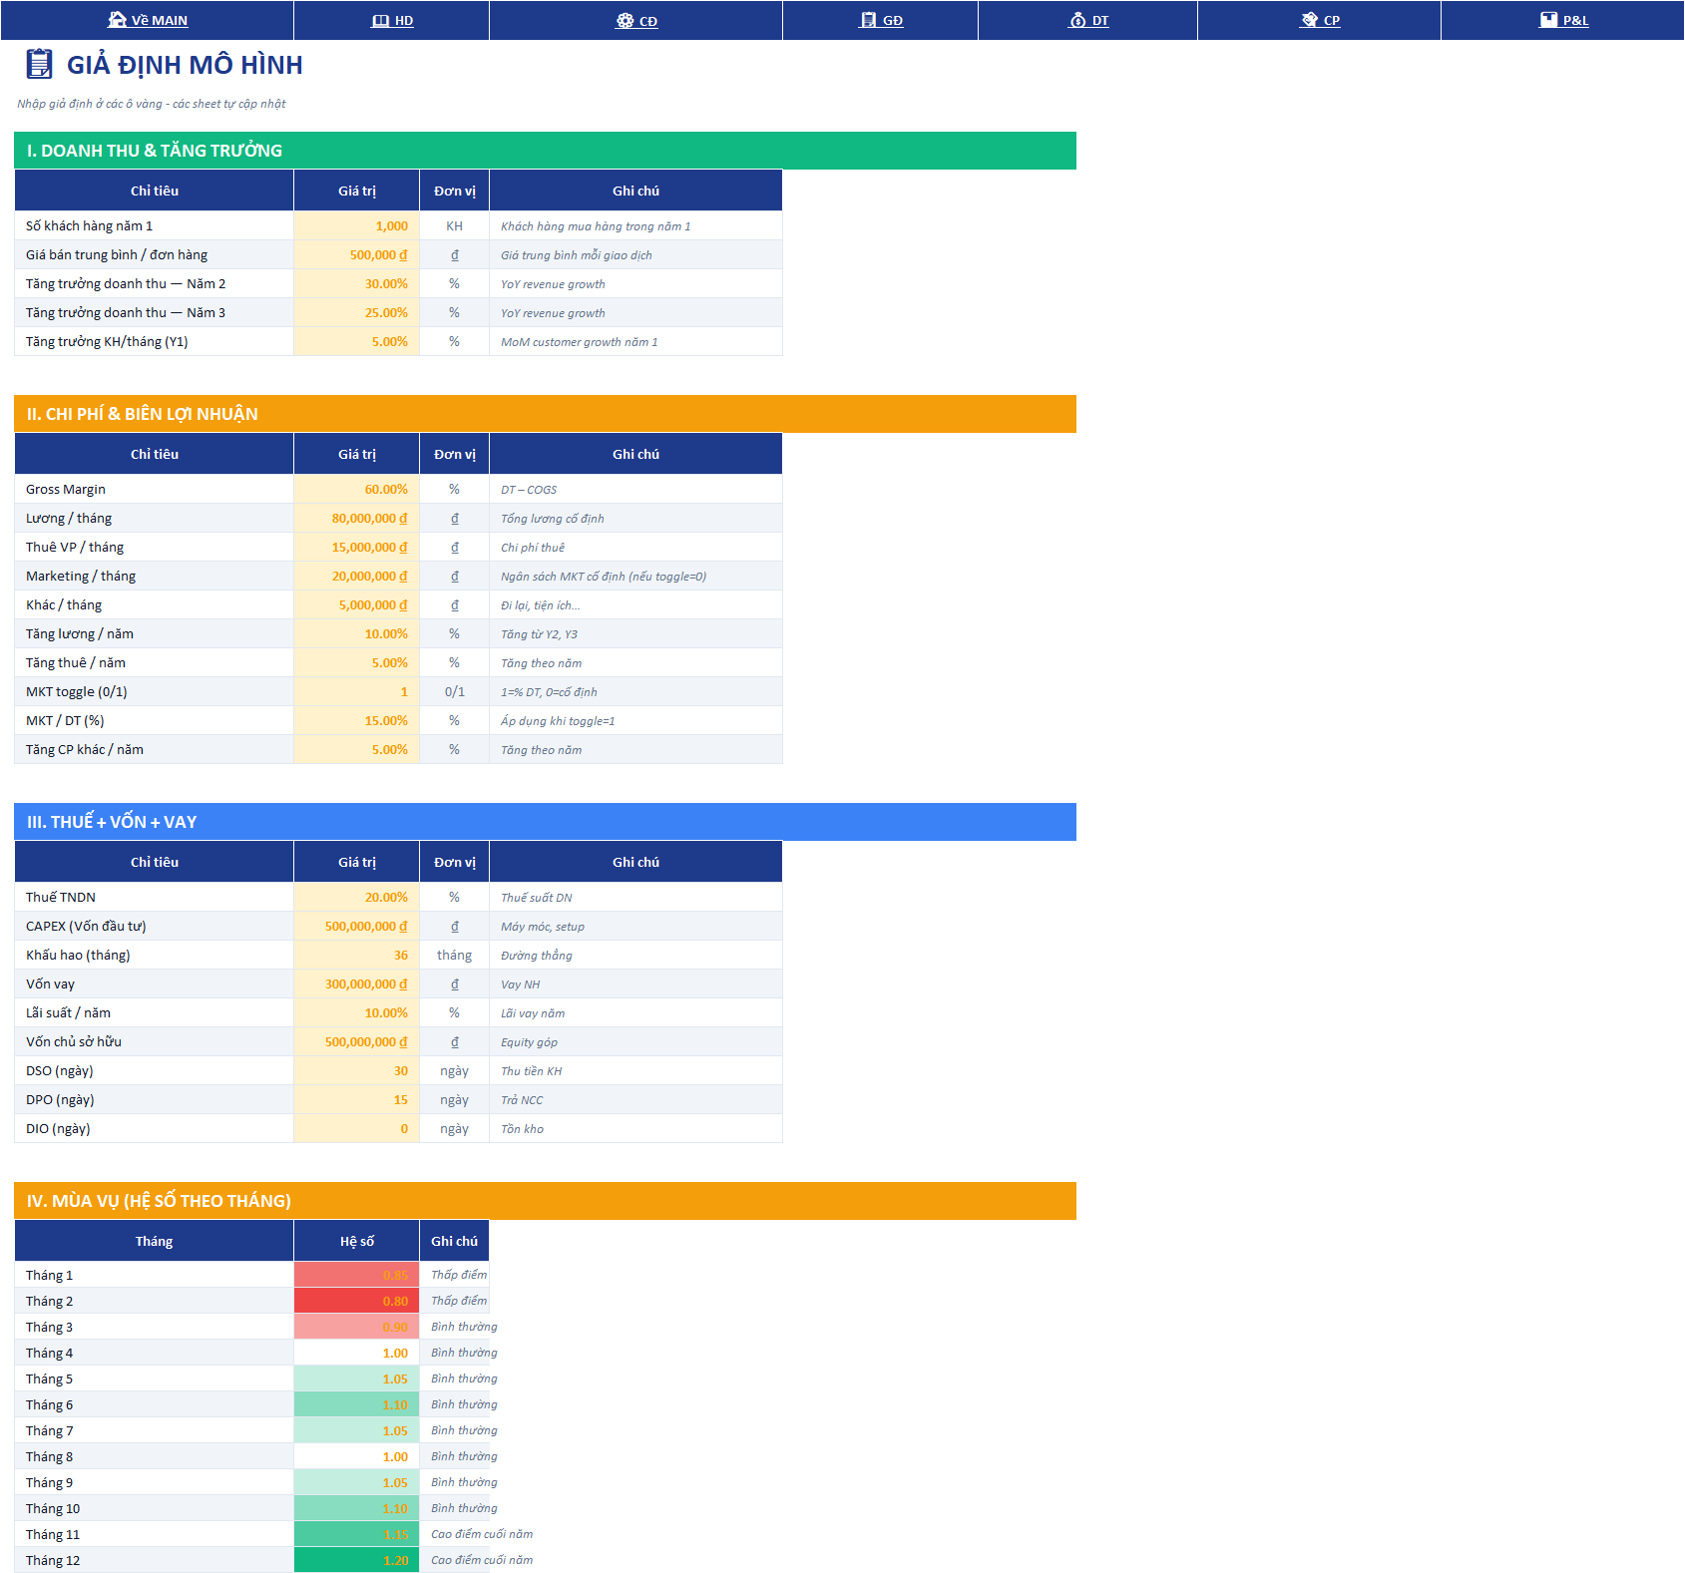
Task: Select the Gross Margin 60.00% input cell
Action: (356, 489)
